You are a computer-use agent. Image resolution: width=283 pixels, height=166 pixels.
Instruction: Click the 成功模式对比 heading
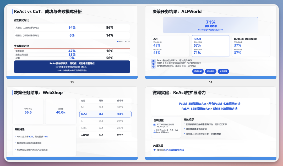pyautogui.click(x=21, y=20)
